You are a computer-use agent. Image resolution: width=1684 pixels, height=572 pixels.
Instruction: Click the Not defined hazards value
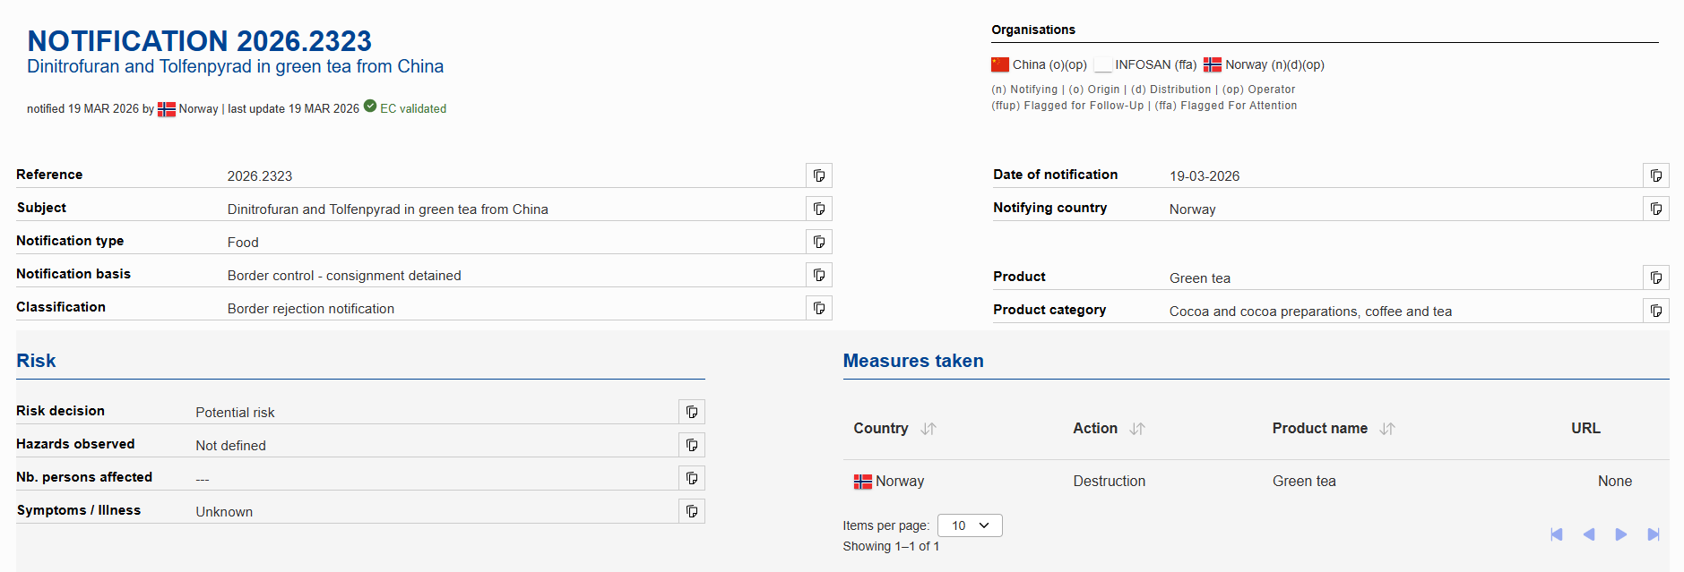click(x=230, y=446)
